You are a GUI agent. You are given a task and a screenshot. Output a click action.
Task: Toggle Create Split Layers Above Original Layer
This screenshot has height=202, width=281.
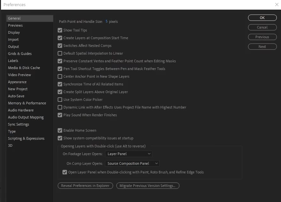click(x=60, y=92)
